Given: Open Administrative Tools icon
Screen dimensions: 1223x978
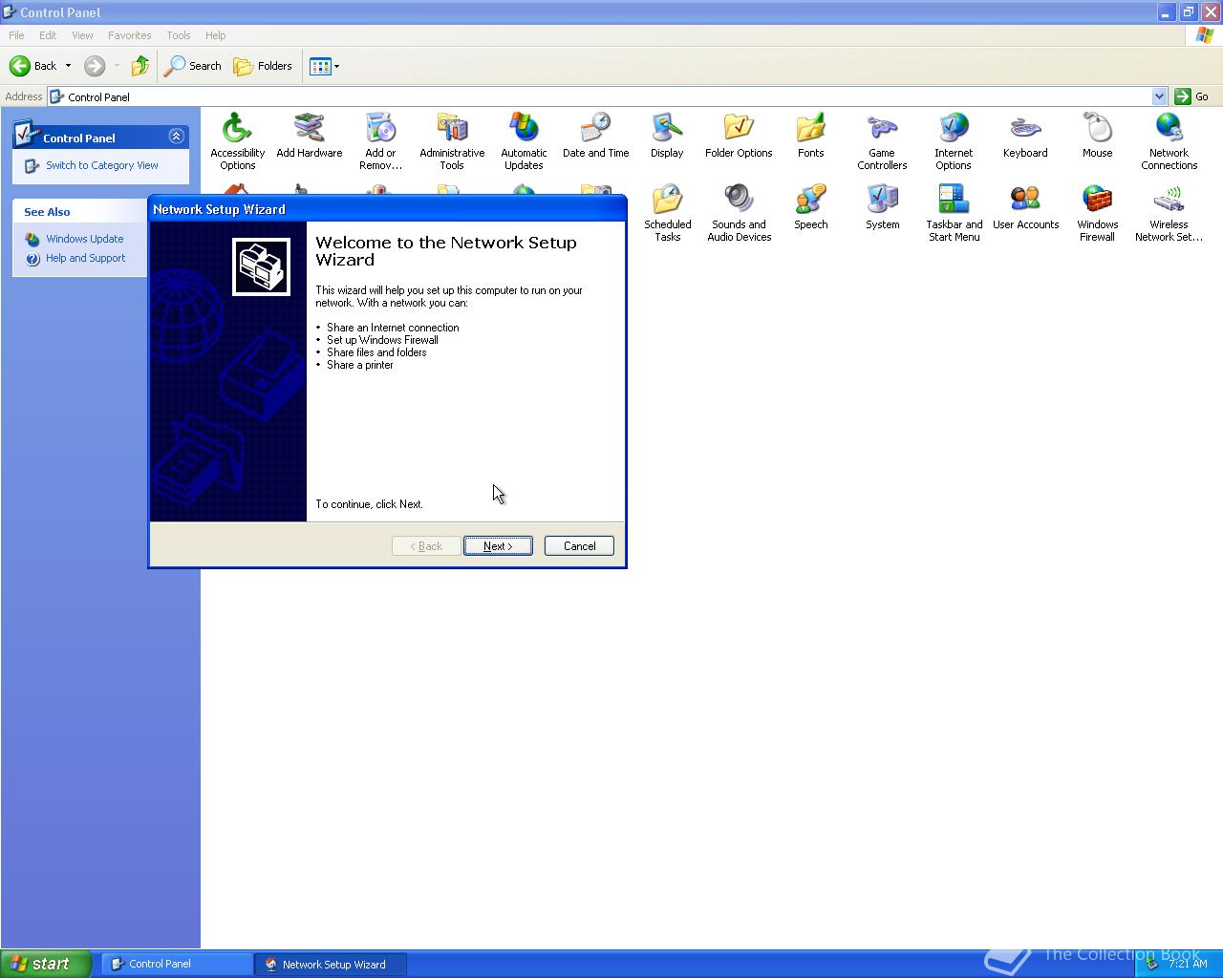Looking at the screenshot, I should [452, 141].
